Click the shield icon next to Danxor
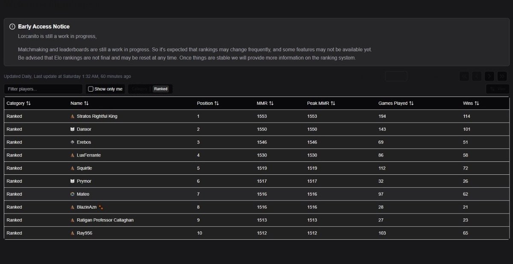This screenshot has height=264, width=513. pyautogui.click(x=73, y=129)
